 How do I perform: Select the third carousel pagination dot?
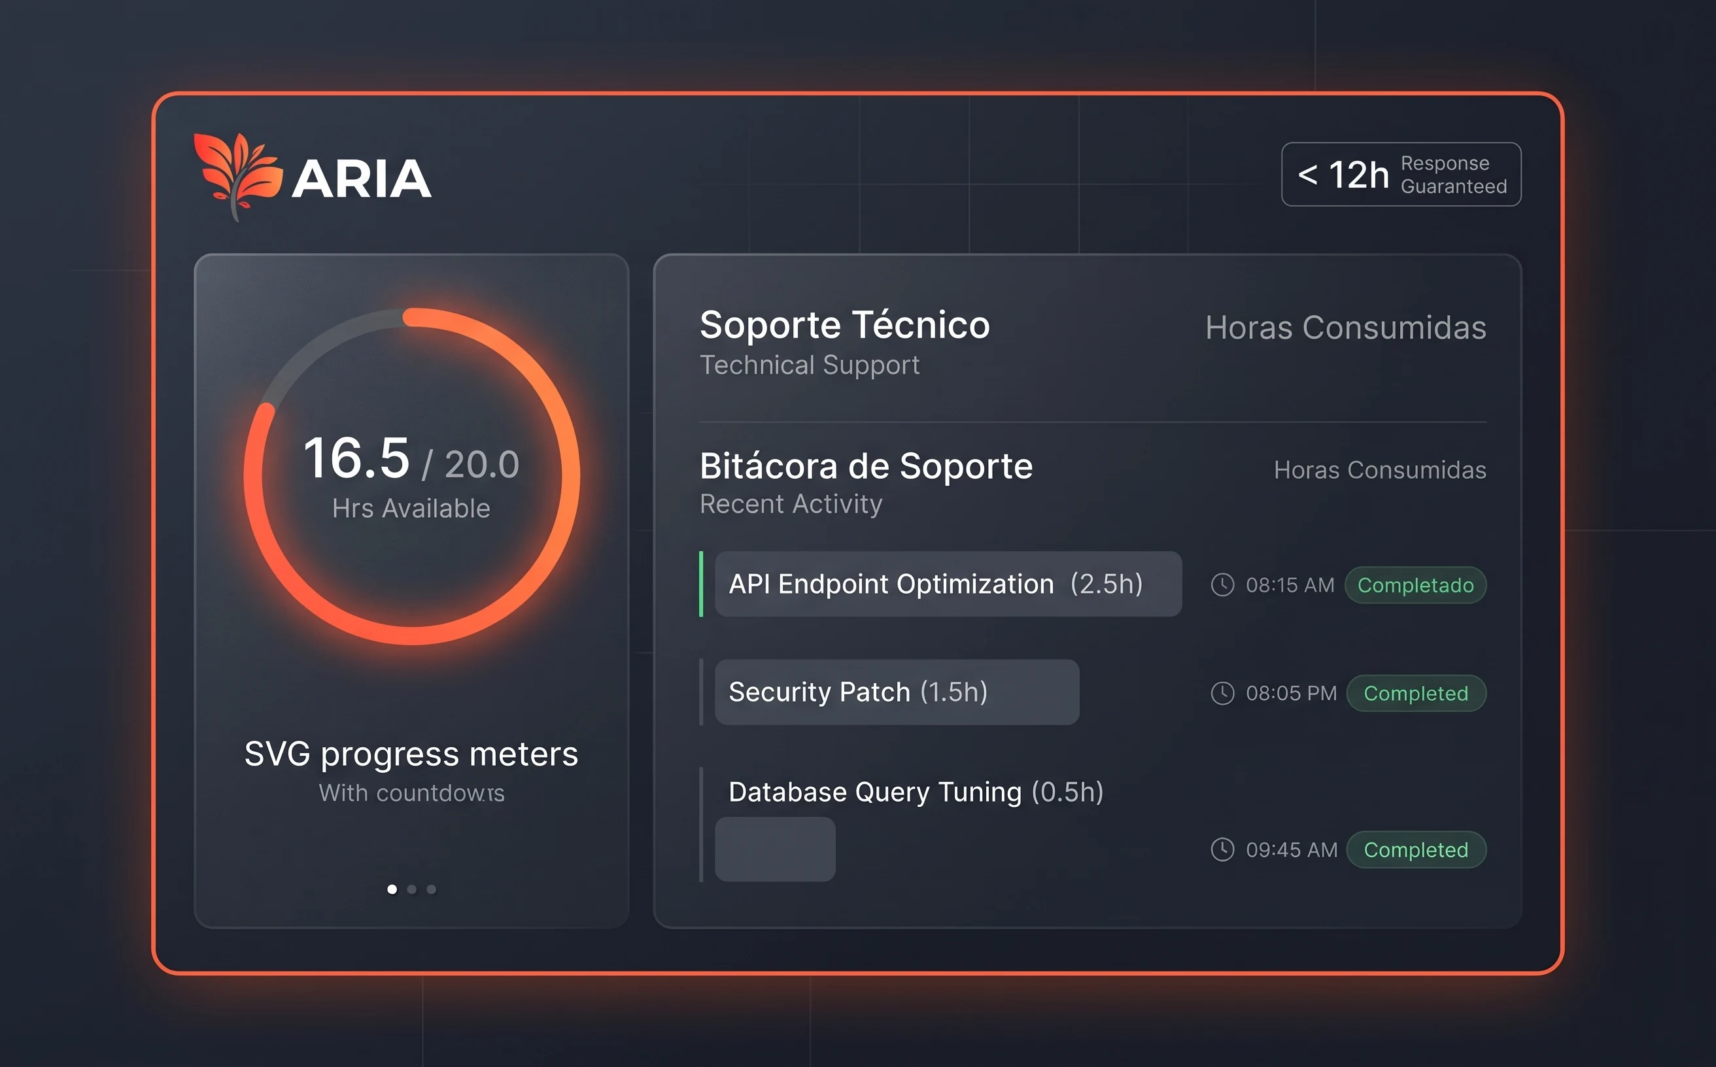(432, 889)
